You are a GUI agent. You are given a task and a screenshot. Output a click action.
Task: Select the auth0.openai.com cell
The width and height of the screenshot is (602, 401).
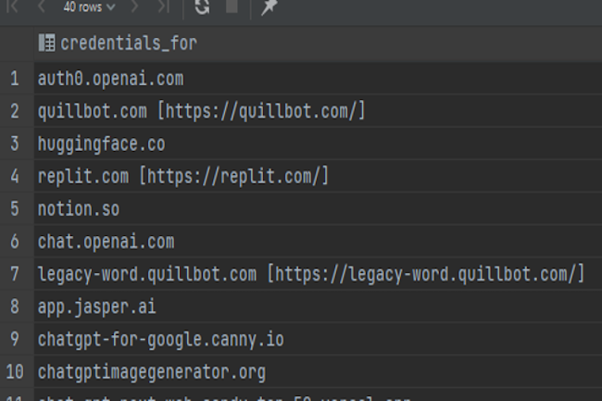click(110, 79)
